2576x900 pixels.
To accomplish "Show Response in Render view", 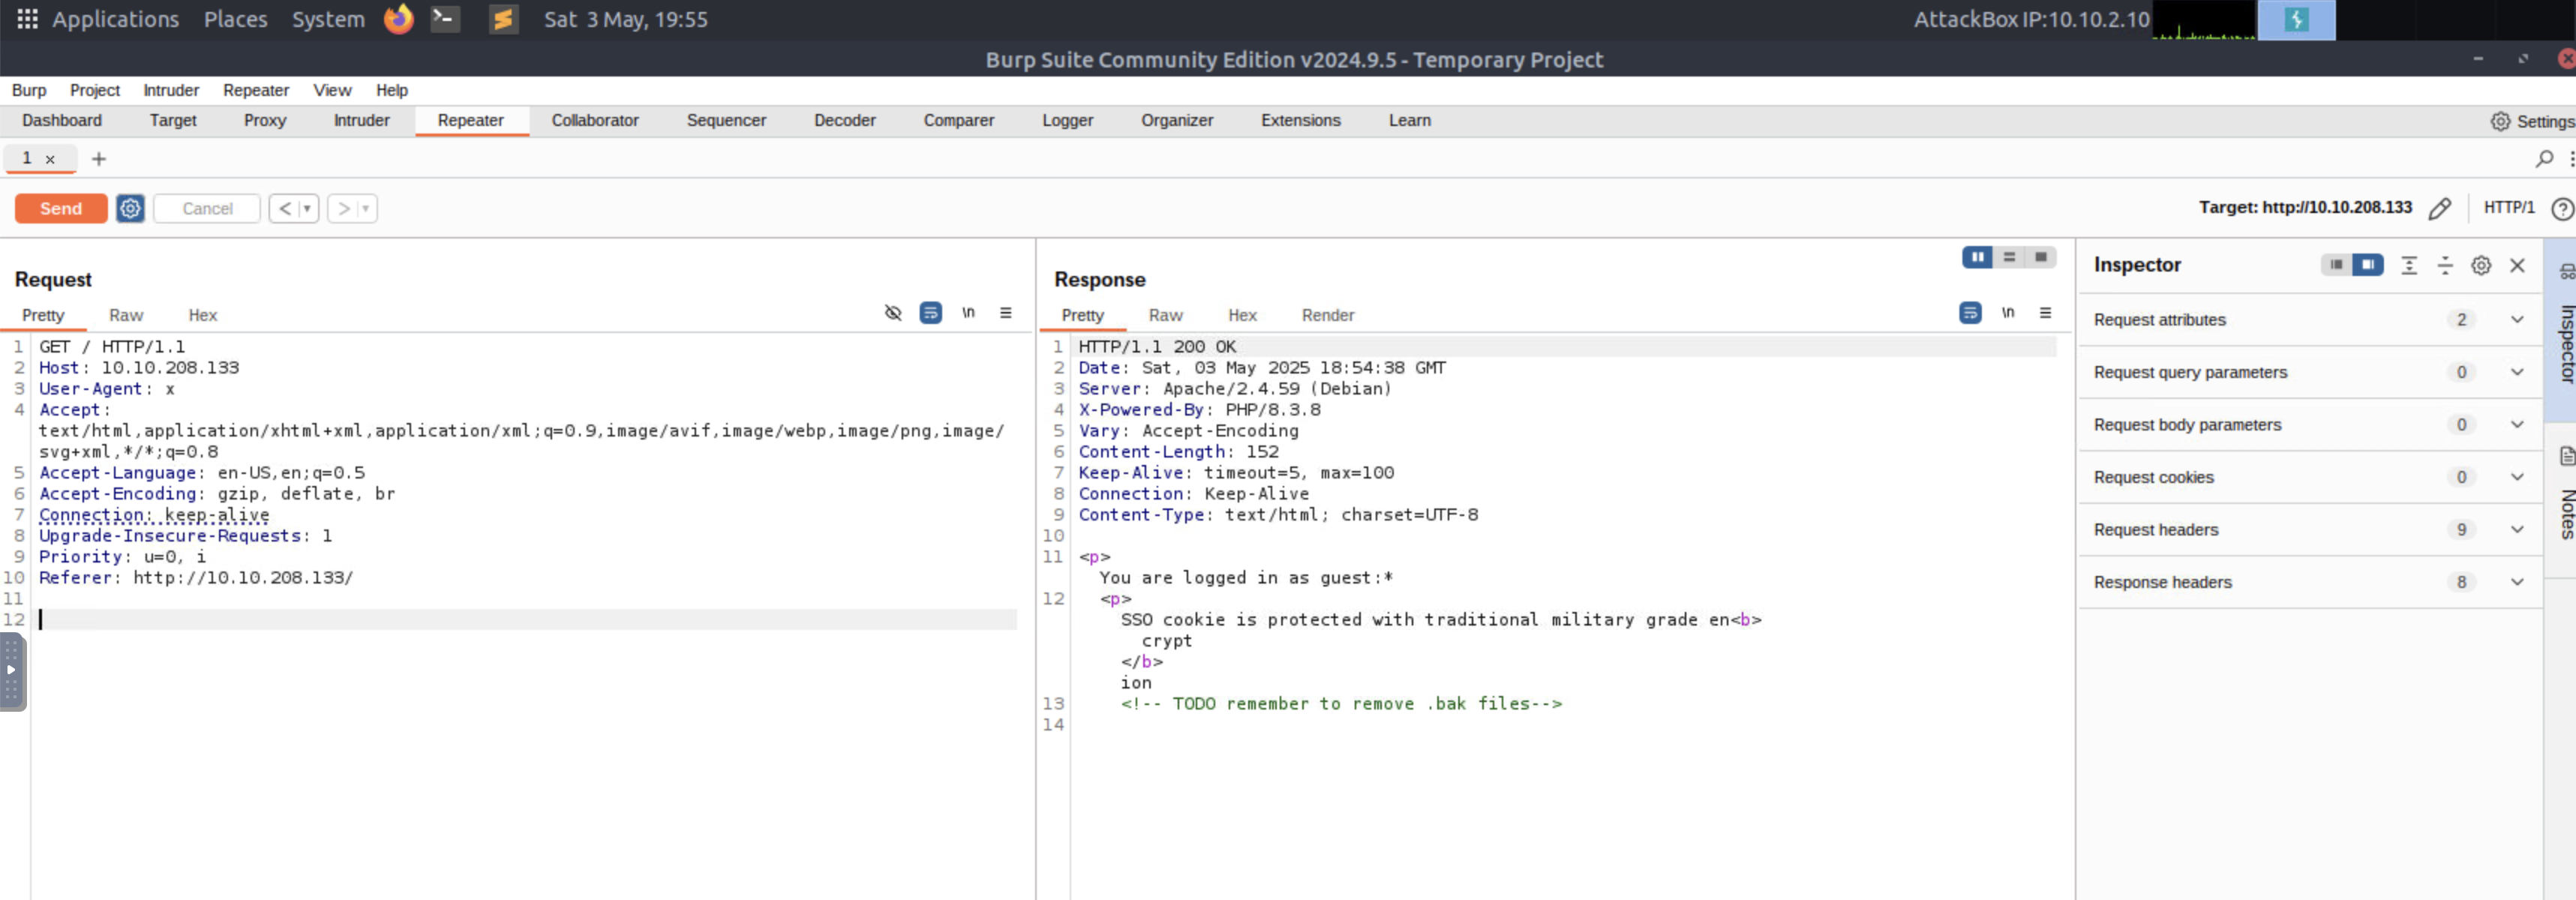I will (1327, 315).
